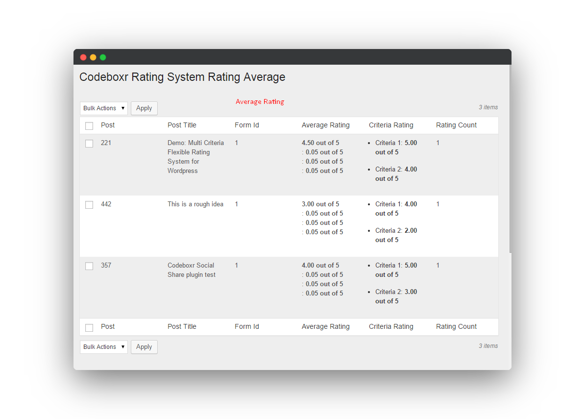
Task: Click the bottom Apply button
Action: (x=144, y=347)
